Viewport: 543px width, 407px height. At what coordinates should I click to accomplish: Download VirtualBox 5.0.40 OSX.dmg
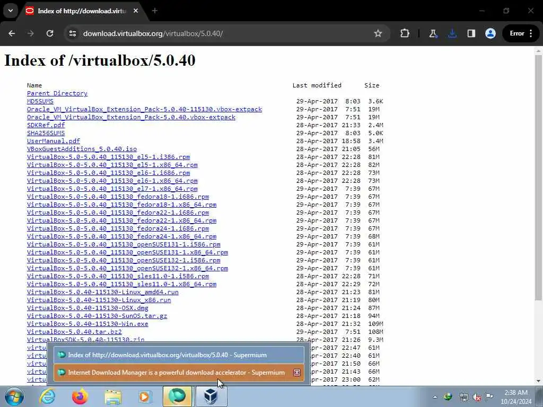(87, 308)
